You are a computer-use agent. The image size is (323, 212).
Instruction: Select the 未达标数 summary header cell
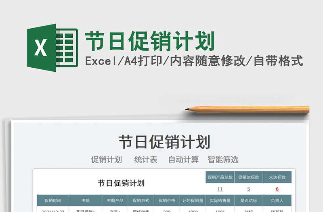click(277, 177)
